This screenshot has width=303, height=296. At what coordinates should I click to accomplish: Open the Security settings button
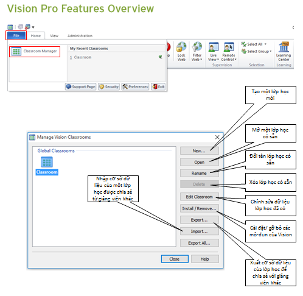(x=109, y=86)
